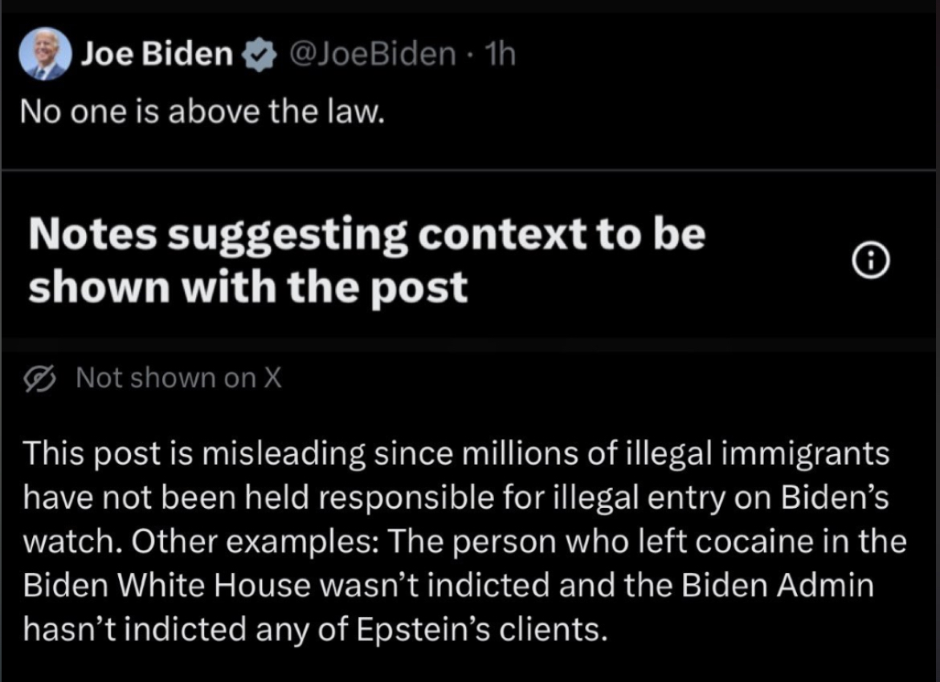Click the divider line below the post
Viewport: 940px width, 682px height.
[470, 170]
